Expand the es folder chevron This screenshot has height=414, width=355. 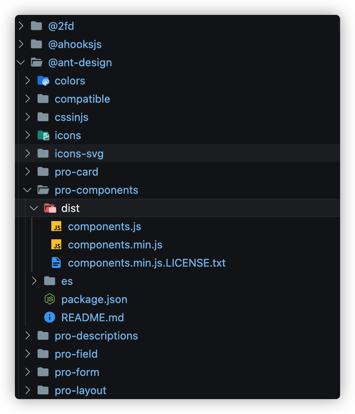point(34,281)
